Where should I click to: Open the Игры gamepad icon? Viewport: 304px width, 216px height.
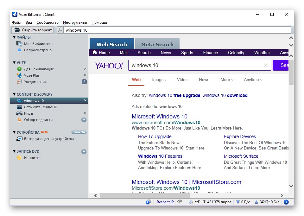click(x=19, y=113)
